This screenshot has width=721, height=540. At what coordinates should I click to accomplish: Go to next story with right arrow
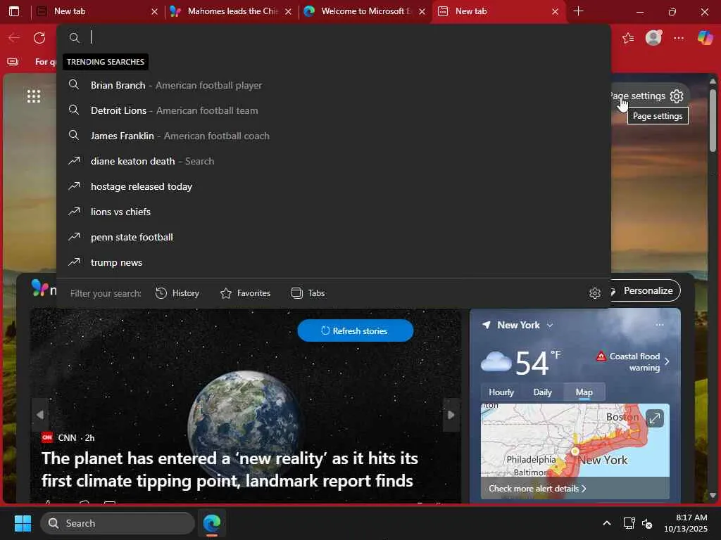point(451,415)
